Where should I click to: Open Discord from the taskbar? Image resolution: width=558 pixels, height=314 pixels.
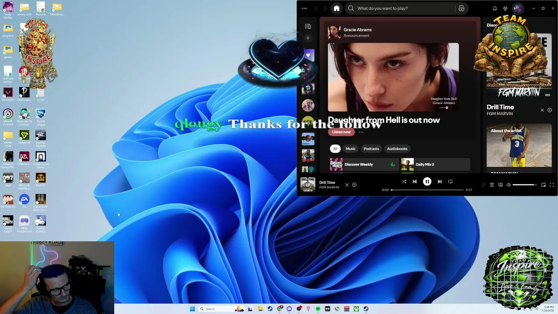(x=289, y=309)
